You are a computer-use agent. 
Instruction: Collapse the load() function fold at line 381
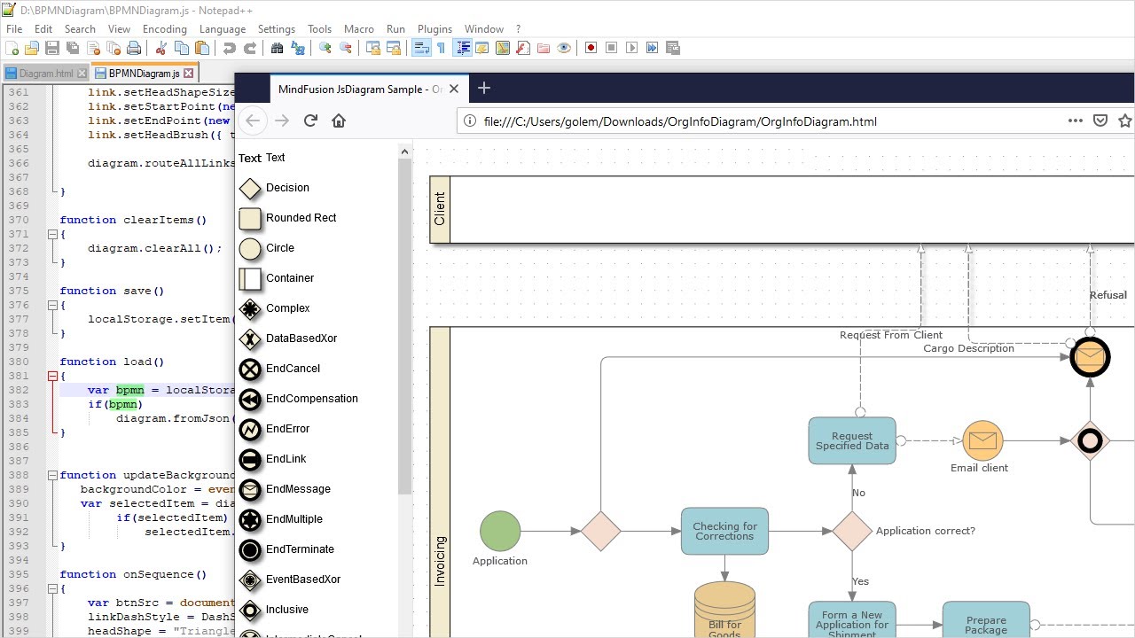pyautogui.click(x=52, y=376)
